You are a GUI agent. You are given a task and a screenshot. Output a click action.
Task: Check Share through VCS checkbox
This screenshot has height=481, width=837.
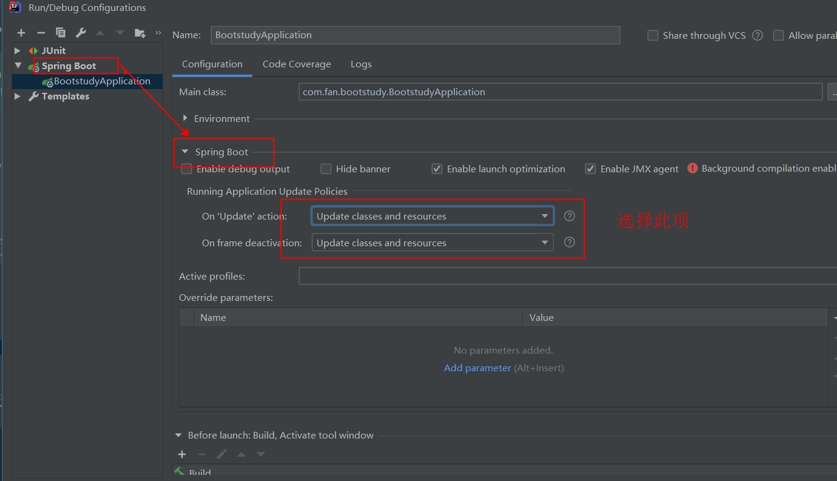click(x=653, y=35)
